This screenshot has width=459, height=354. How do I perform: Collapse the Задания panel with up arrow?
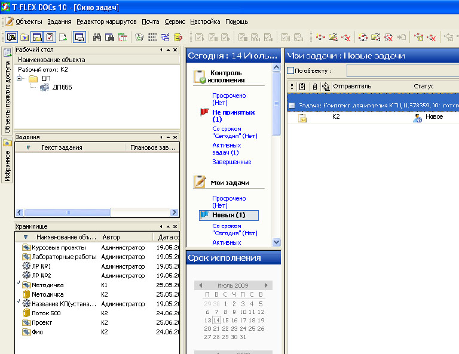(x=168, y=137)
